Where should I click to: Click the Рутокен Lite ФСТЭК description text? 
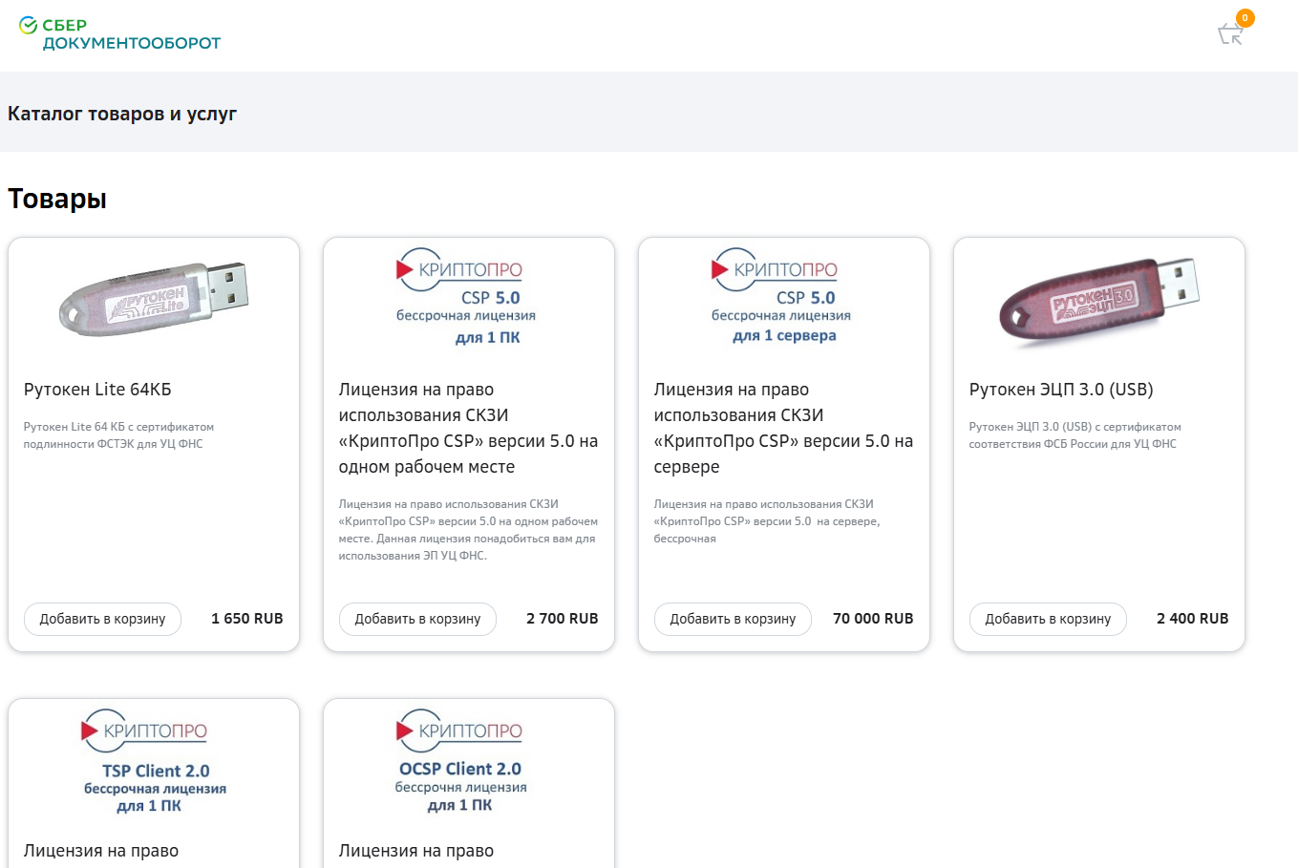[118, 435]
